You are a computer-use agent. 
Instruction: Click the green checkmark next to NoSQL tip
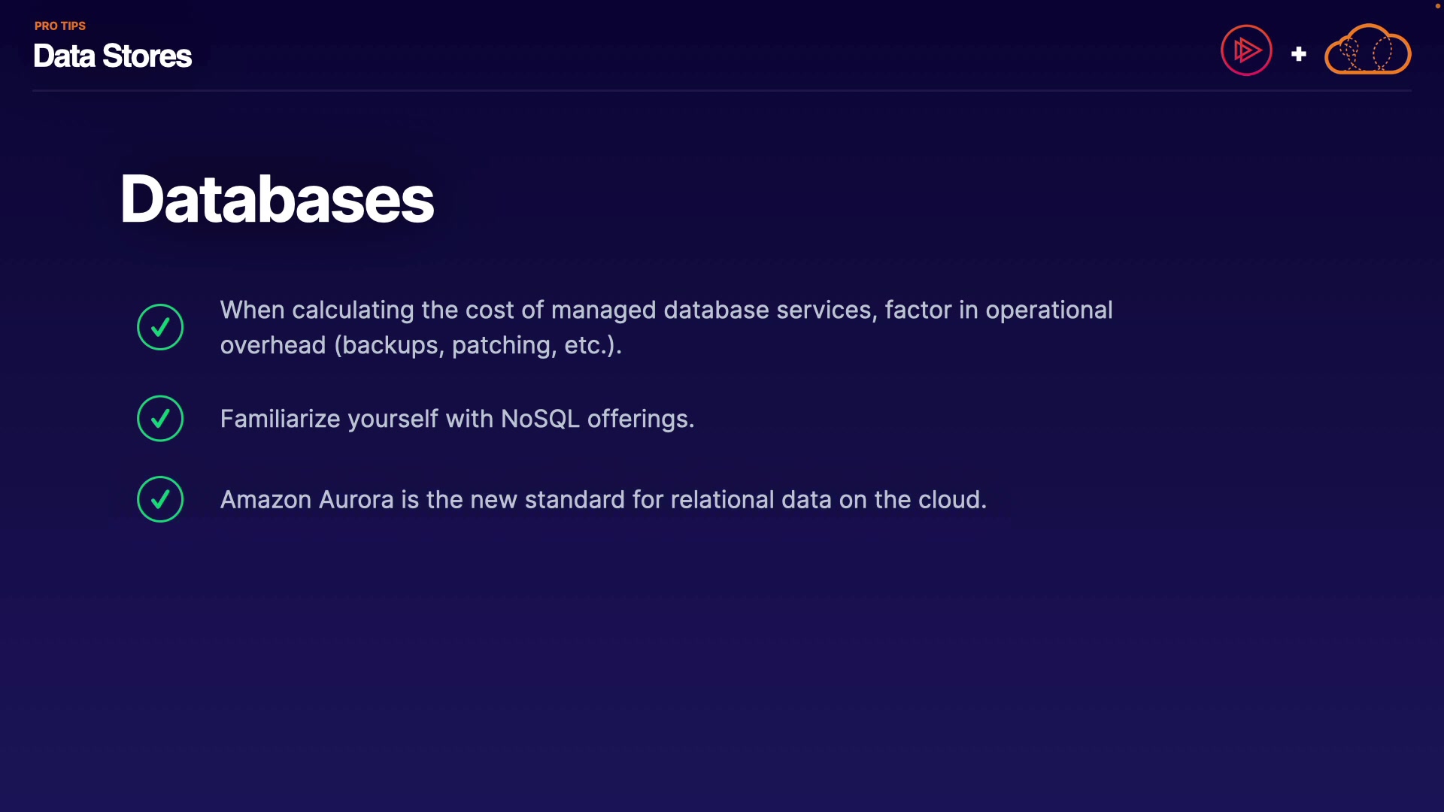point(160,419)
